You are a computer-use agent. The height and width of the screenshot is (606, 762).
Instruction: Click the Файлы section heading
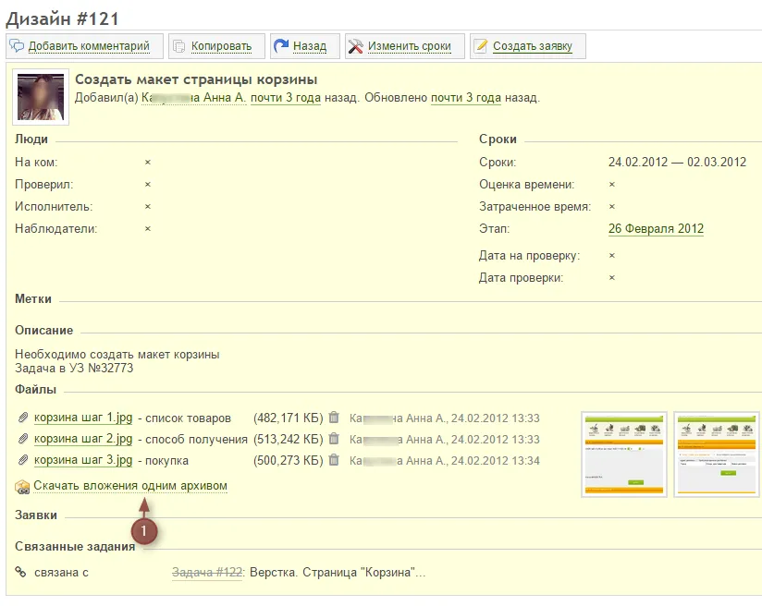pos(35,390)
